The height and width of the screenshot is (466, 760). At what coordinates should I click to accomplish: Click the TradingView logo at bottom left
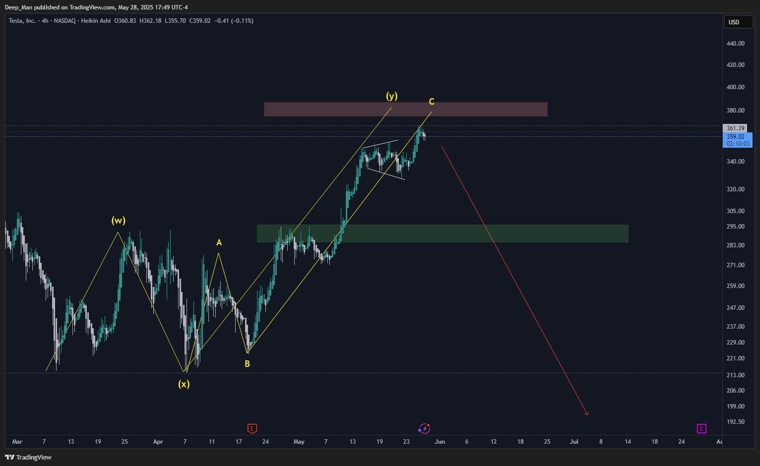(x=28, y=457)
